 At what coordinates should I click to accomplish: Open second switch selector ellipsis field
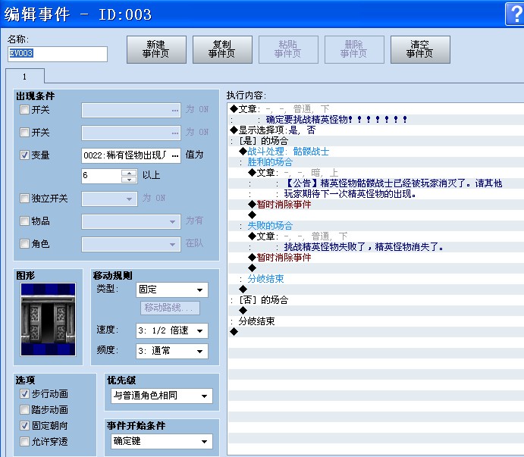coord(131,133)
